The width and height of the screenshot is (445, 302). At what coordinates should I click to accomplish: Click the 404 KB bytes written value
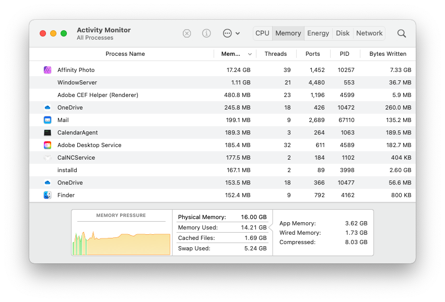[401, 158]
